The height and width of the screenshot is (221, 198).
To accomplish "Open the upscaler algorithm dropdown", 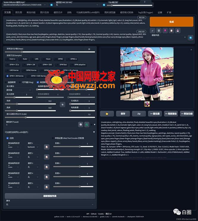I will point(18,90).
